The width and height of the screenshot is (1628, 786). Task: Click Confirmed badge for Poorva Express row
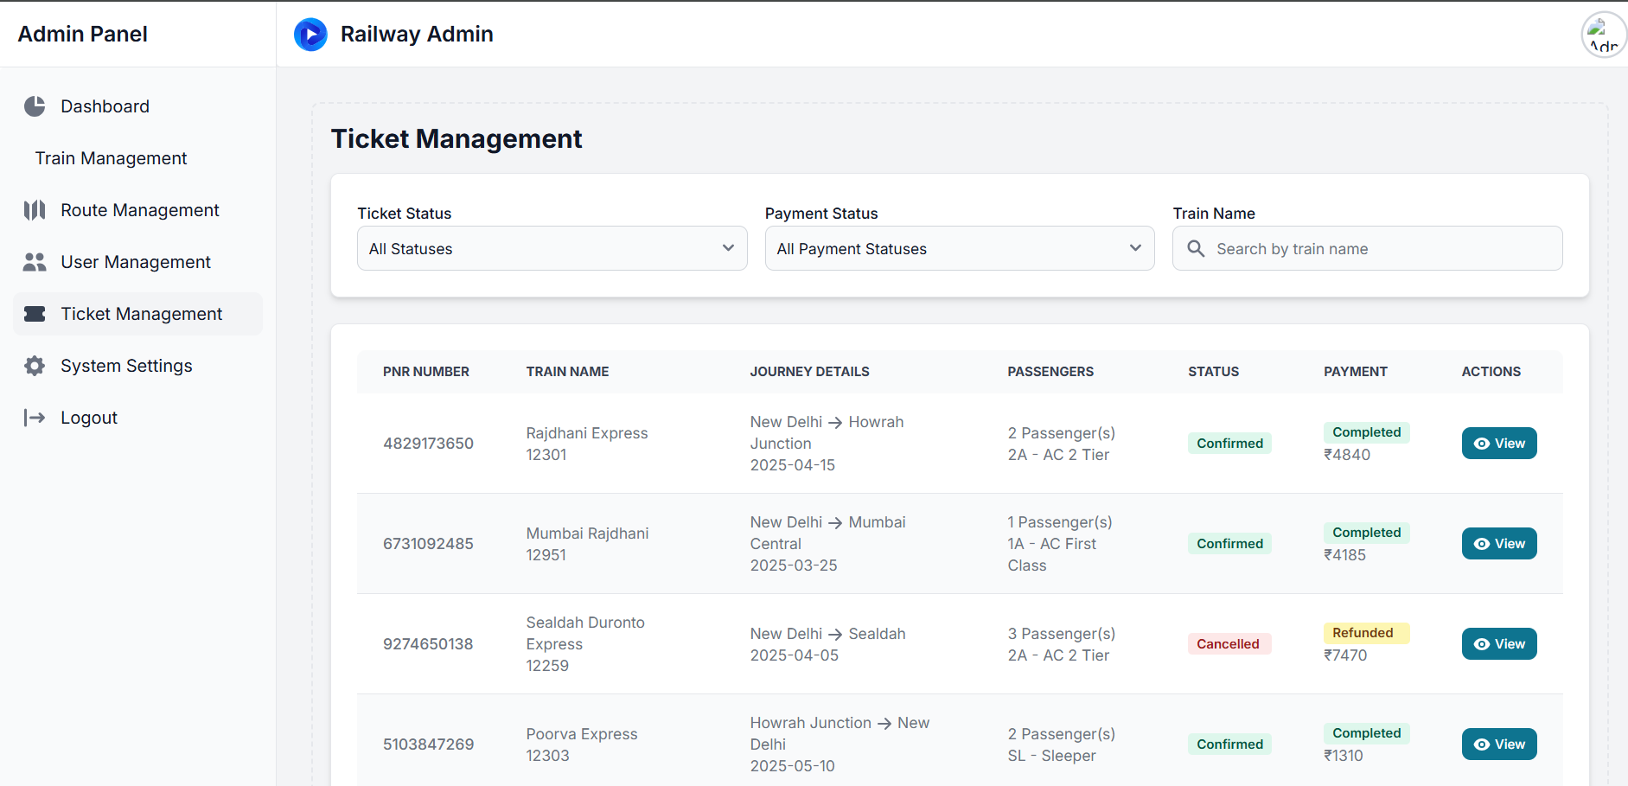1229,744
